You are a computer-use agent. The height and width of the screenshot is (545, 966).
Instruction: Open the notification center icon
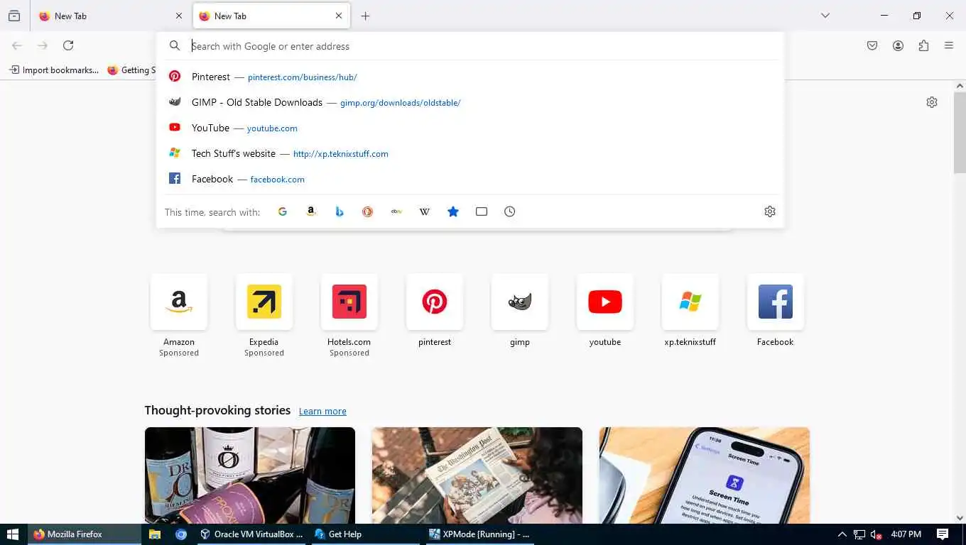point(943,534)
